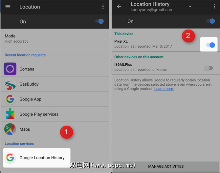This screenshot has width=220, height=173.
Task: Select the I86MLPlus device row
Action: click(x=166, y=67)
